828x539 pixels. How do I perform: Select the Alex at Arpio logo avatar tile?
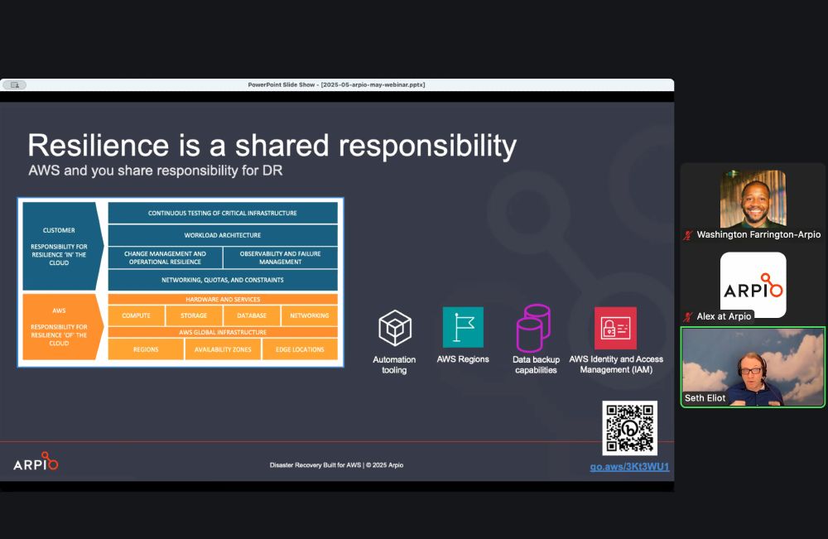click(x=753, y=285)
